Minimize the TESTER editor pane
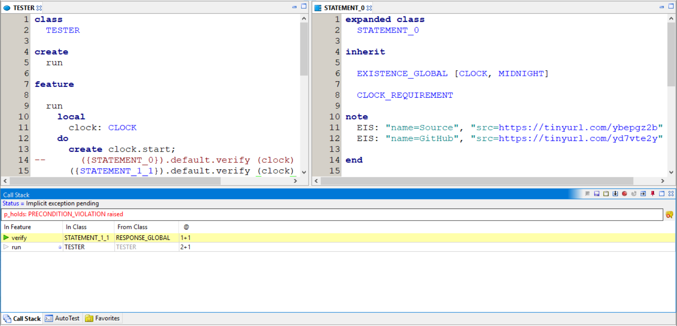The image size is (677, 326). 294,7
